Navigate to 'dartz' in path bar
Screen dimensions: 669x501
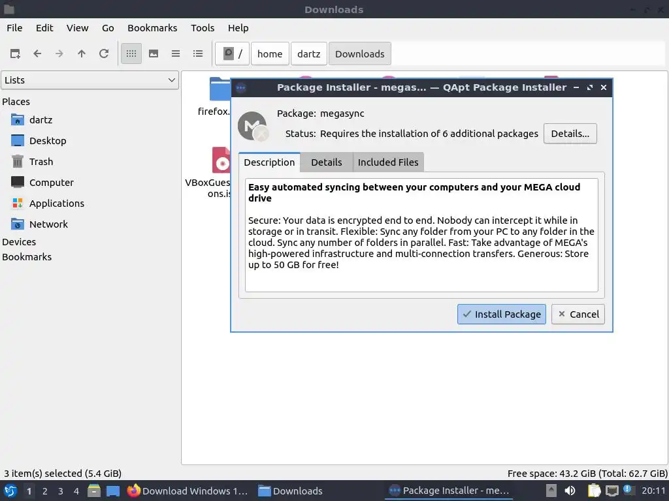(309, 53)
